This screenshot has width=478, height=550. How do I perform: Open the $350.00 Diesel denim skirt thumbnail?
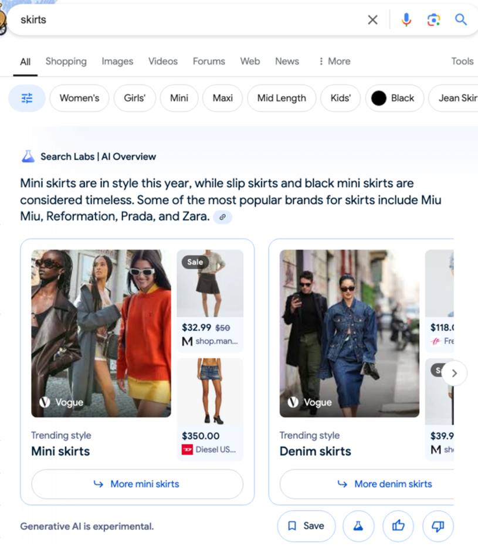tap(210, 391)
